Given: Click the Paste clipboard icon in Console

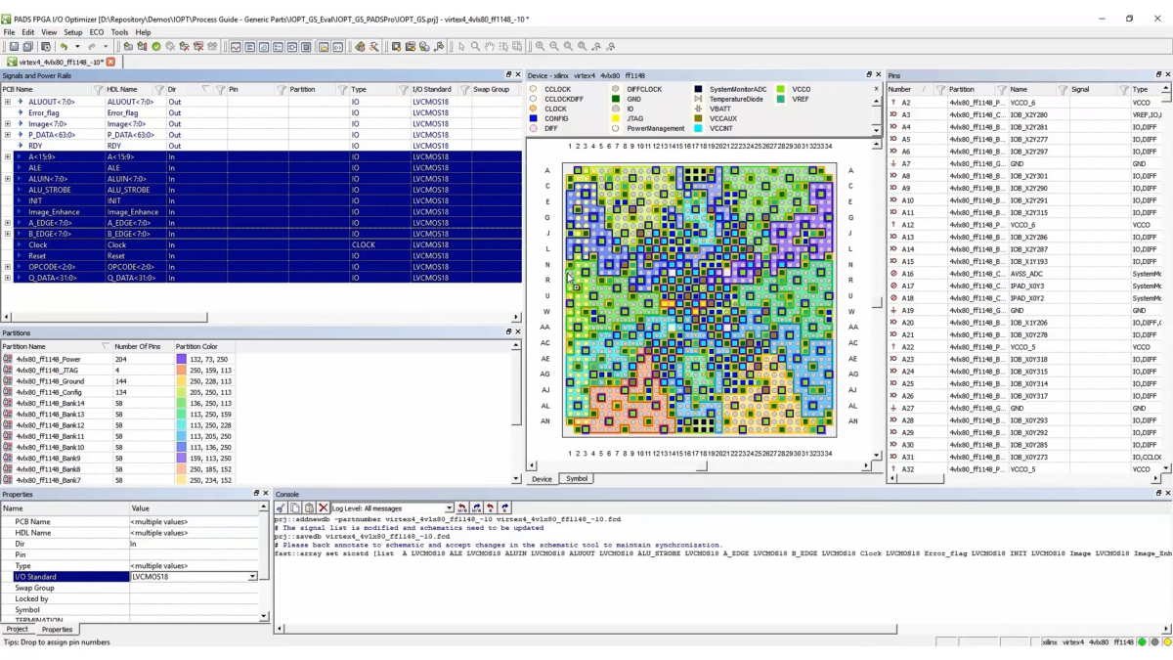Looking at the screenshot, I should pos(309,507).
